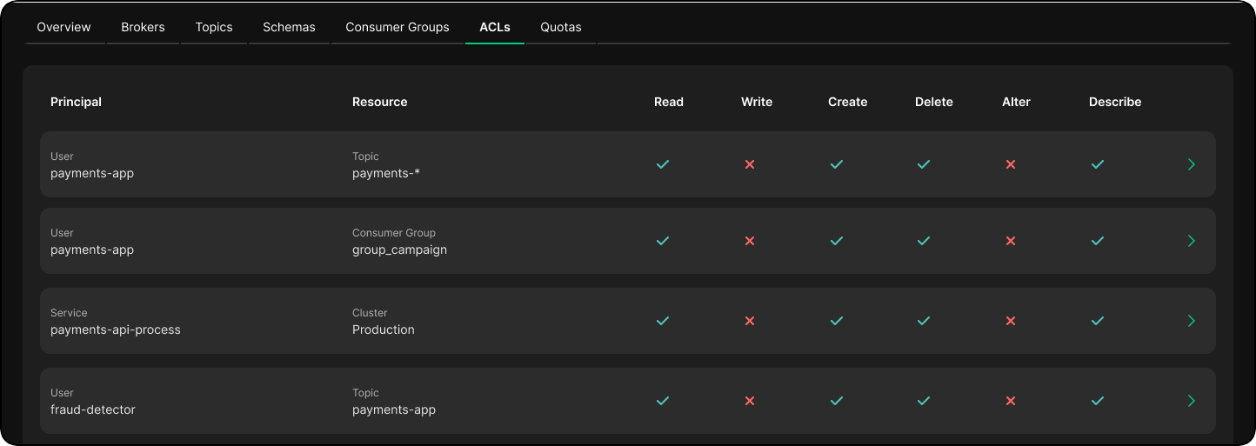
Task: Click Write cross icon for group_campaign row
Action: pos(750,241)
